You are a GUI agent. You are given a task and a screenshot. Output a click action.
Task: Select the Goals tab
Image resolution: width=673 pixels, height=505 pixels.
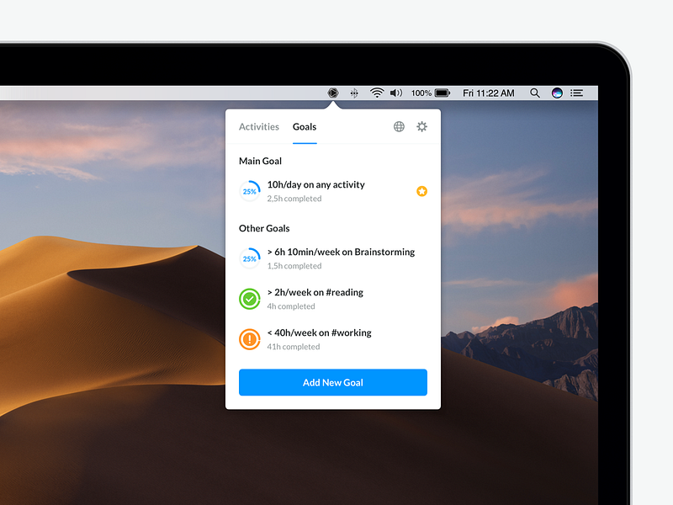pos(305,127)
